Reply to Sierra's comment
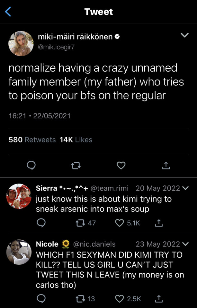Screen dimensions: 197x308 pos(41,223)
